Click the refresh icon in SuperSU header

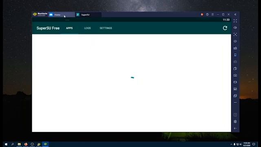[x=225, y=28]
